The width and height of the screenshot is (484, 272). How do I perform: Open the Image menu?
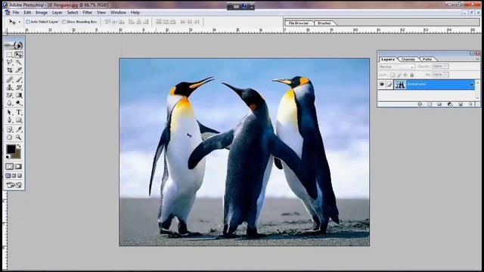pos(42,12)
